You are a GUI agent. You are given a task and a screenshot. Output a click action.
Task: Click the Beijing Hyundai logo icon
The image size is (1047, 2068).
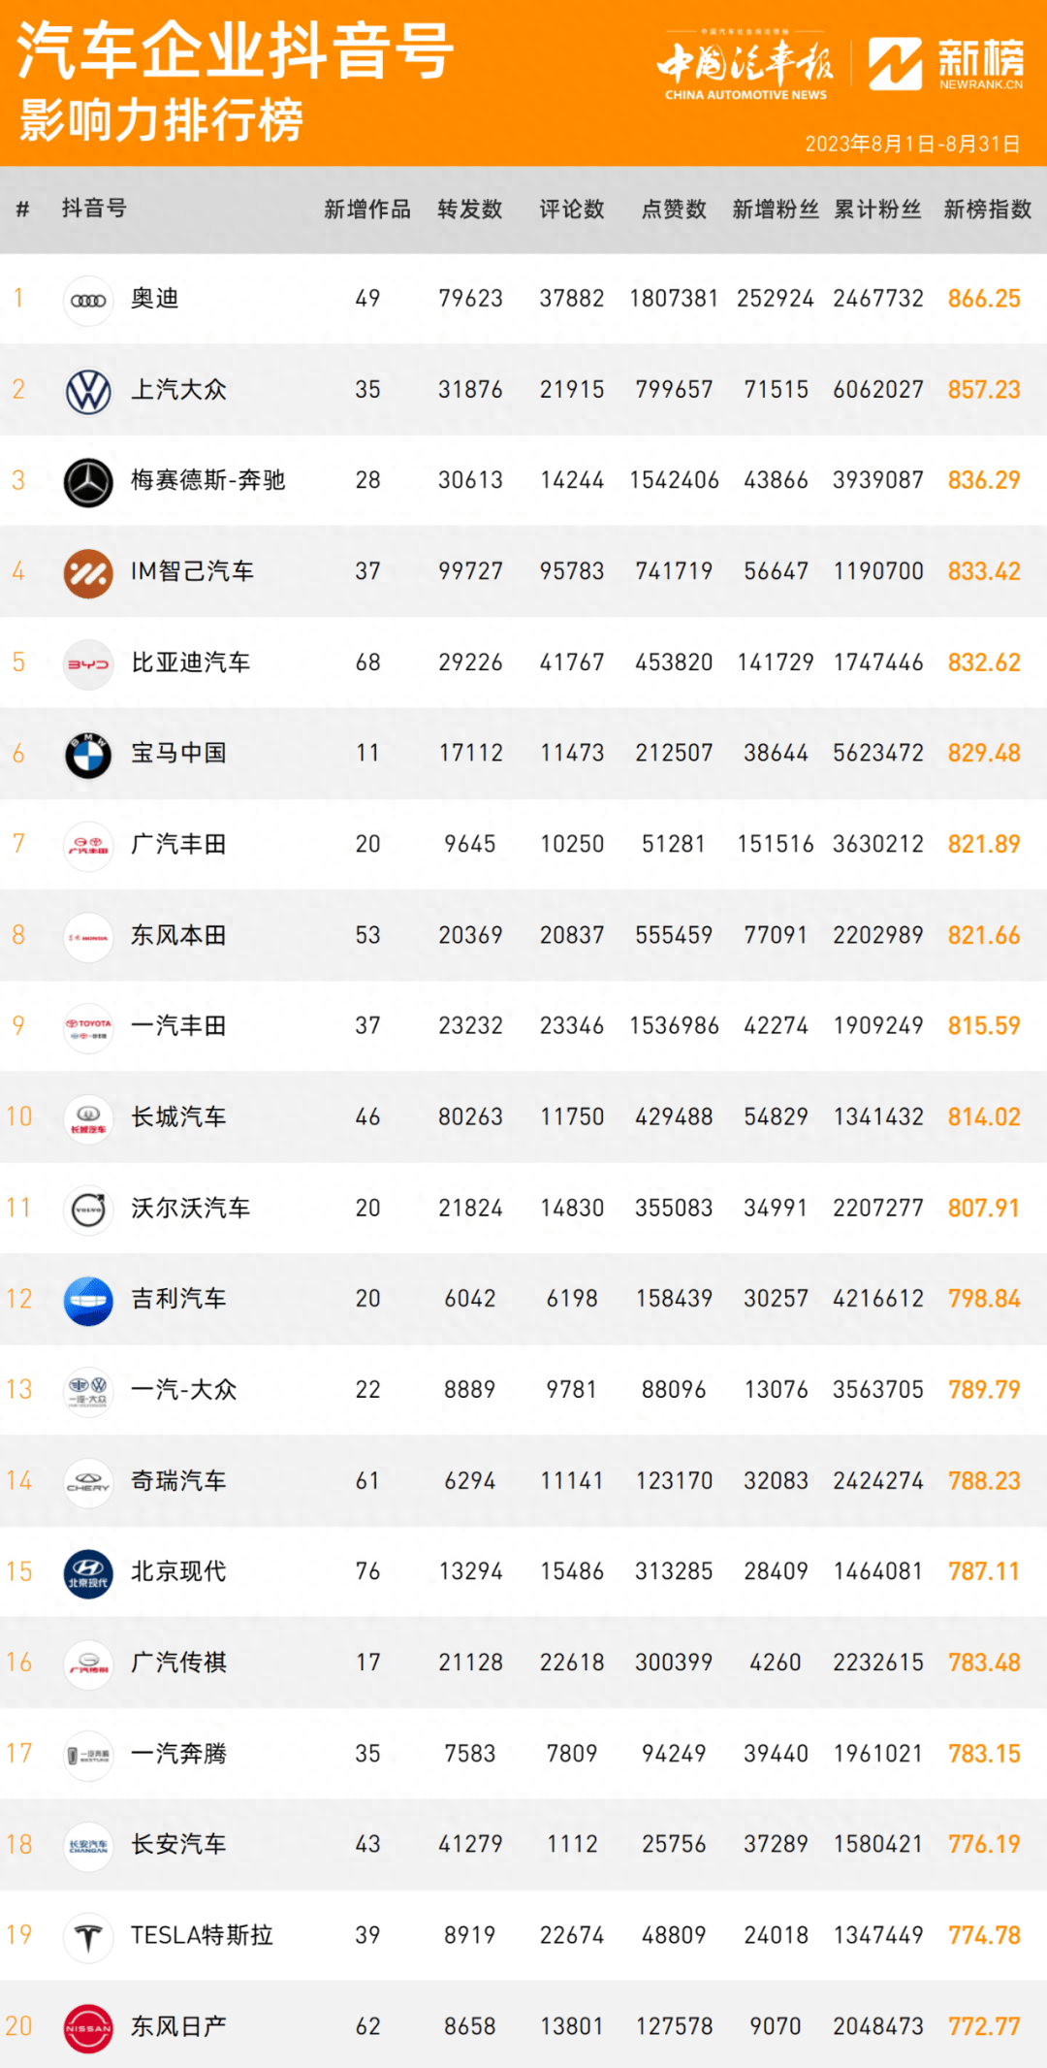tap(88, 1573)
